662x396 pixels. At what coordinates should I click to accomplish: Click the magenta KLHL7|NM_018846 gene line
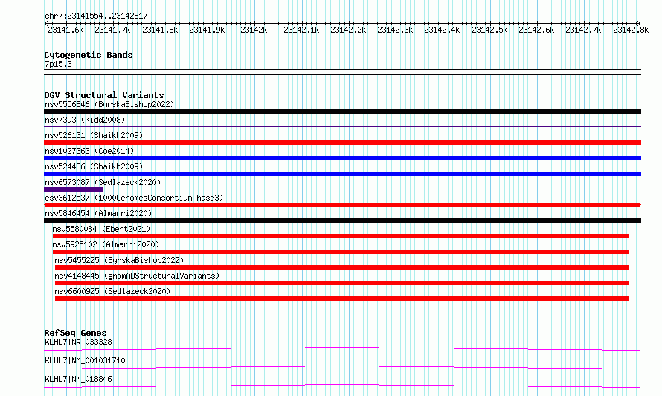[342, 386]
